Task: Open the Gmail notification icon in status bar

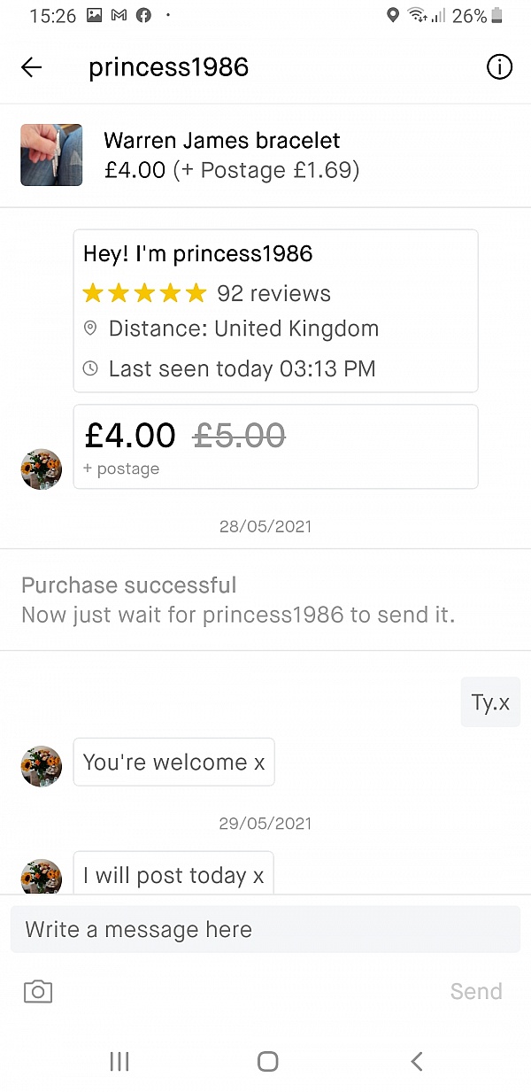Action: tap(118, 15)
